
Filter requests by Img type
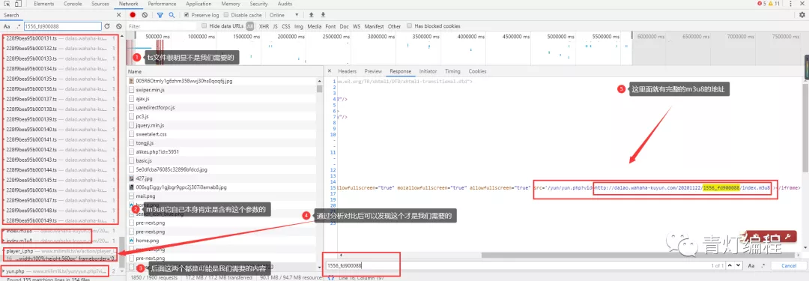[x=299, y=25]
